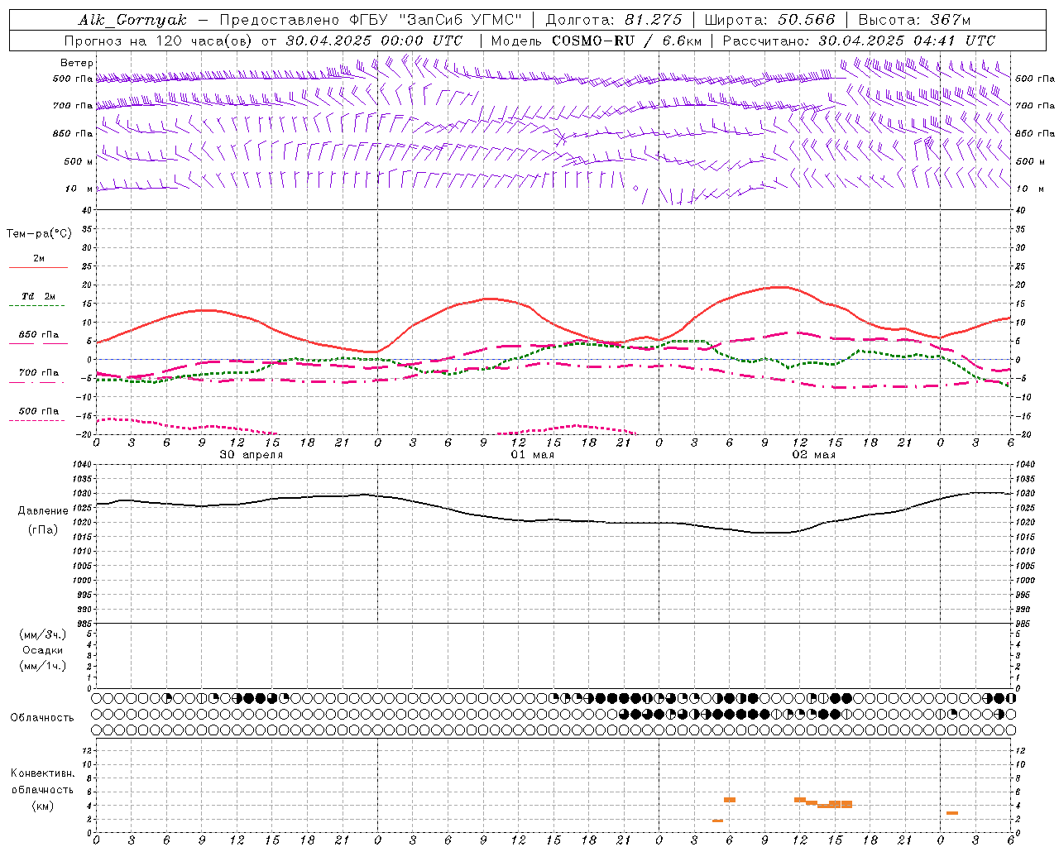Click the Td 2м dew point legend entry

tap(39, 296)
